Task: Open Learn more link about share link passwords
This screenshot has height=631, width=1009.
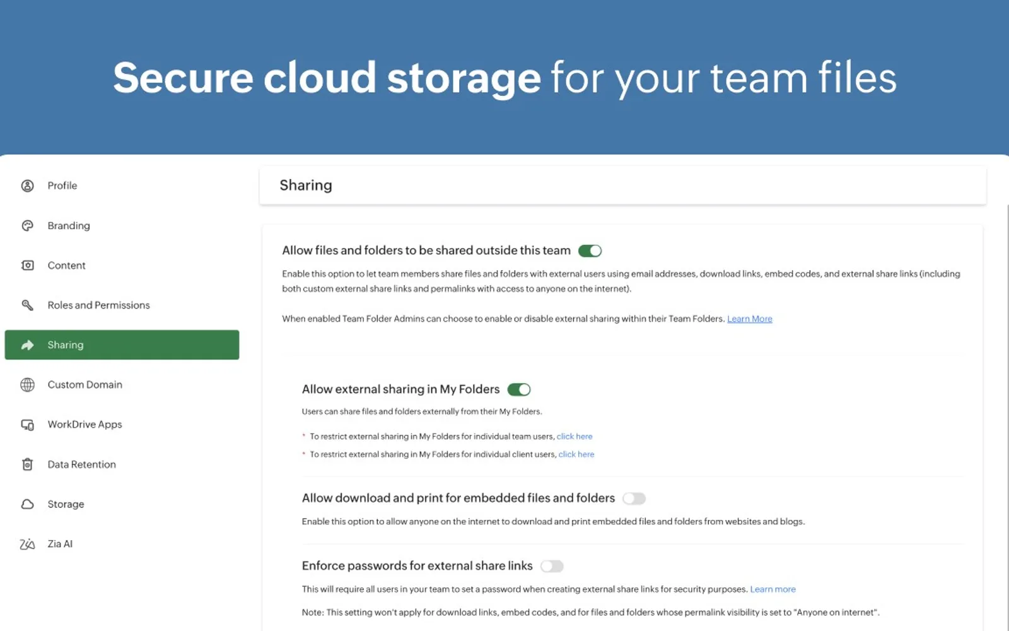Action: 773,589
